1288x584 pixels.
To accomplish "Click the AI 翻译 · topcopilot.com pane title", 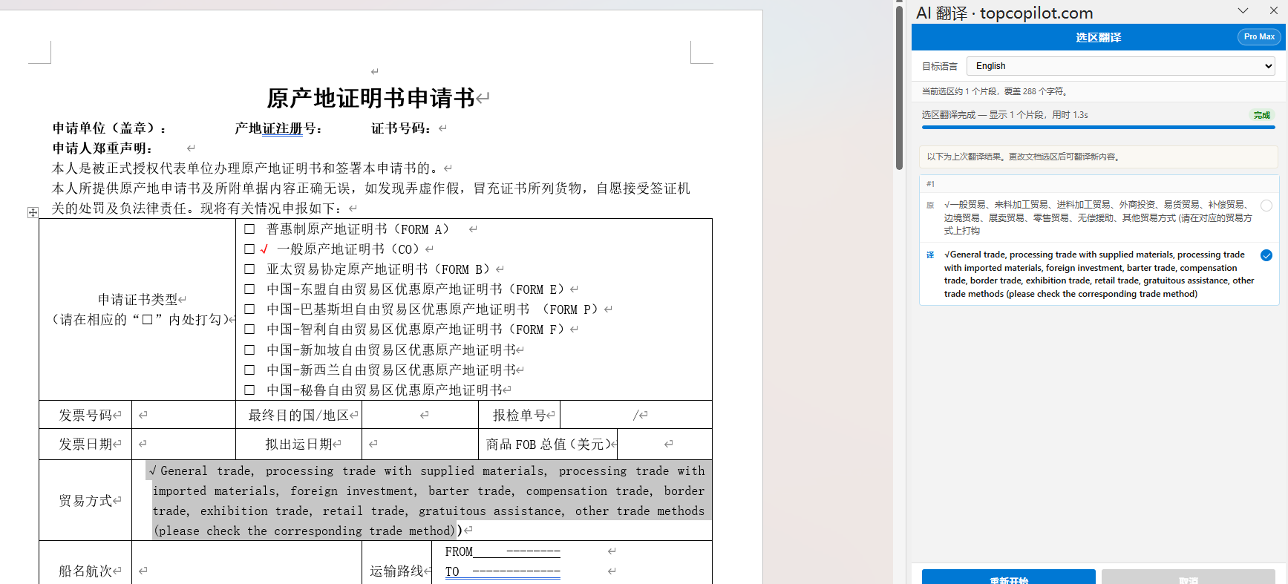I will pos(1004,13).
